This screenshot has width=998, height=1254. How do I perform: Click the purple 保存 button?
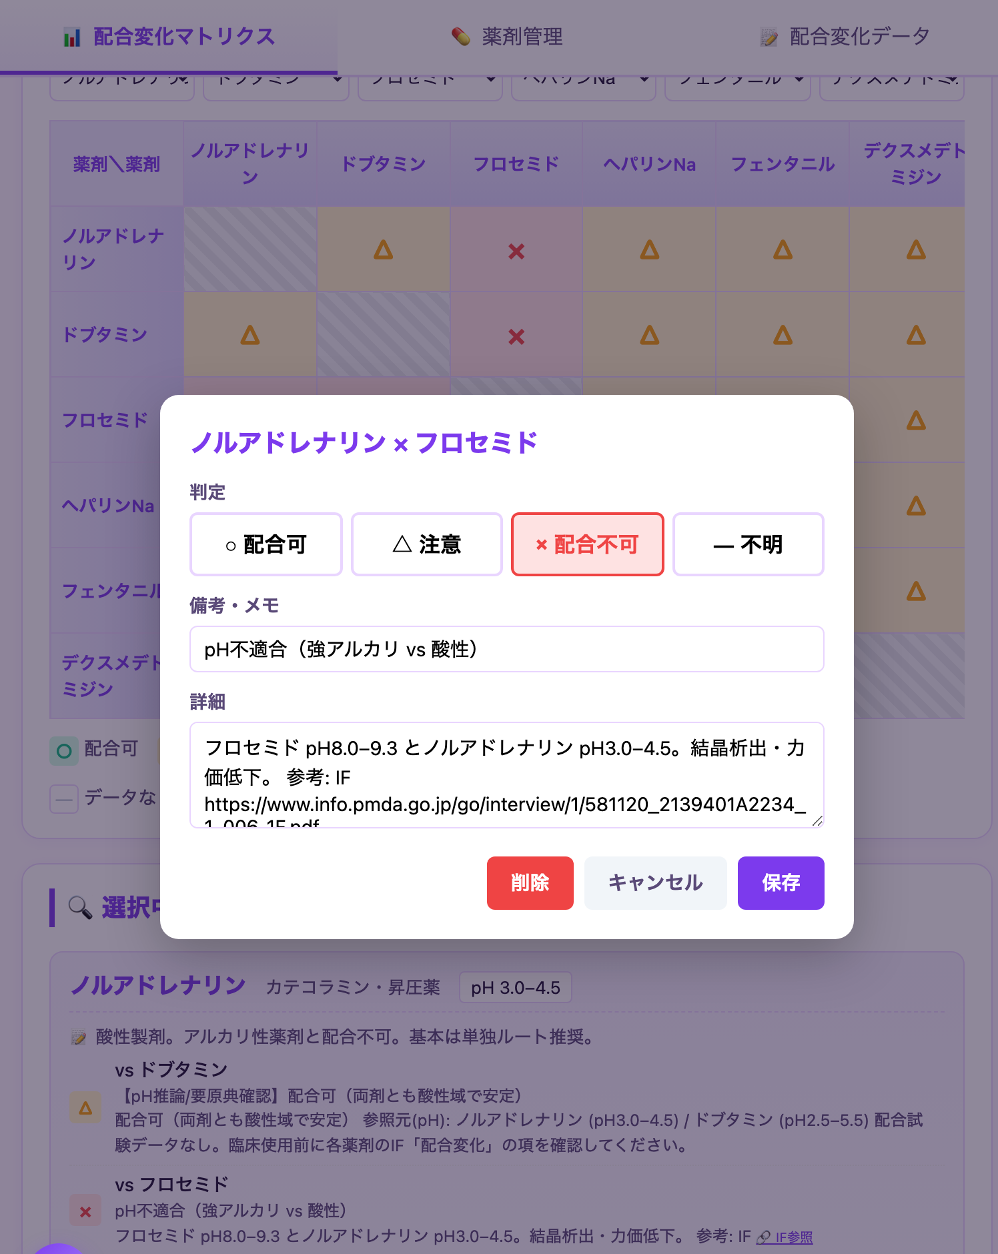[x=781, y=883]
